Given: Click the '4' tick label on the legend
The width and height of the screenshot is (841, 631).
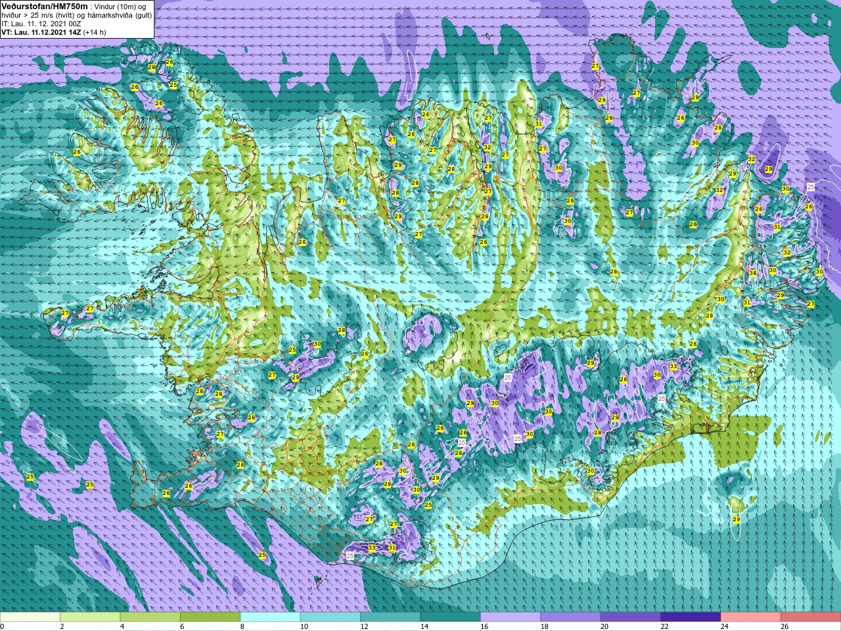Looking at the screenshot, I should pos(122,626).
